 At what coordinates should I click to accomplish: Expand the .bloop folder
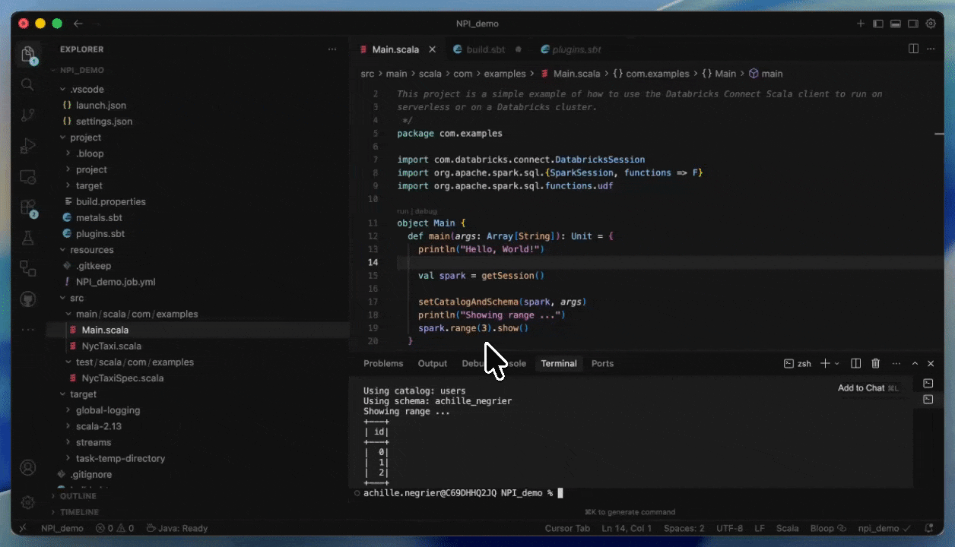tap(89, 153)
